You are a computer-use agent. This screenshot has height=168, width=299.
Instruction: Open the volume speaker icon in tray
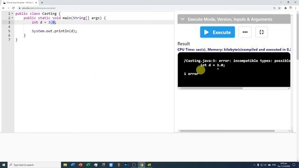[265, 165]
